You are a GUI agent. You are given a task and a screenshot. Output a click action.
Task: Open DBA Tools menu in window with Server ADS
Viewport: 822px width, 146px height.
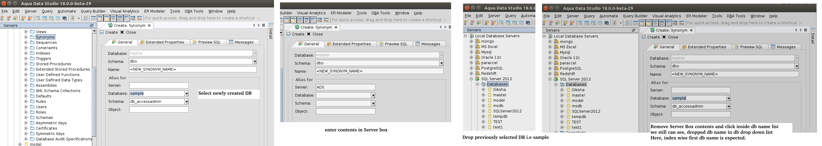point(381,13)
